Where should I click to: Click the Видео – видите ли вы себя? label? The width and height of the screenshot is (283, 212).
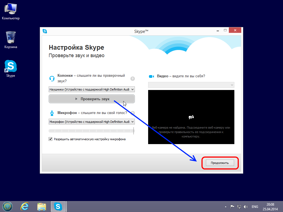(x=181, y=76)
